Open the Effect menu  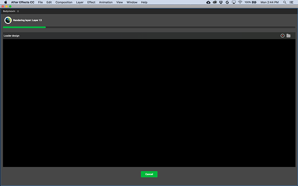[x=91, y=2]
